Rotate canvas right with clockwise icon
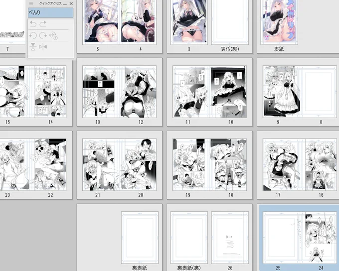 [x=43, y=35]
